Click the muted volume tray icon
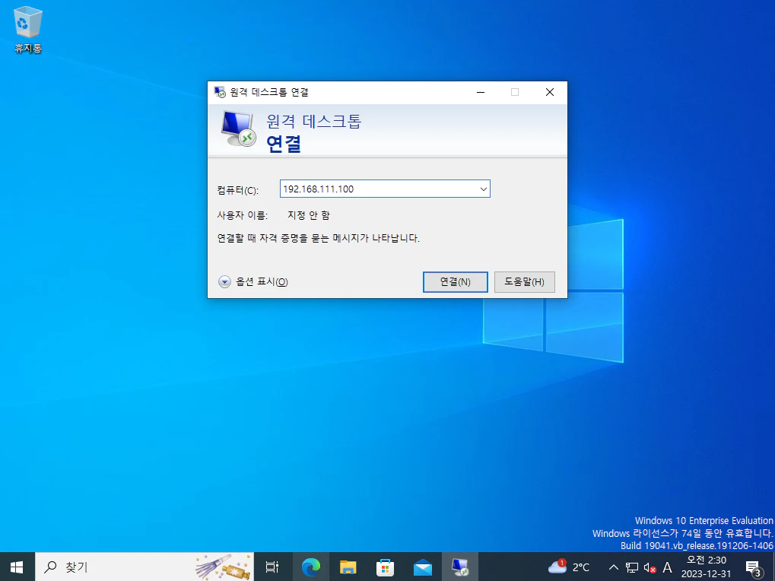The width and height of the screenshot is (775, 581). click(650, 567)
